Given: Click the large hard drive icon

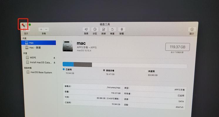Looking at the screenshot, I should pyautogui.click(x=68, y=46).
